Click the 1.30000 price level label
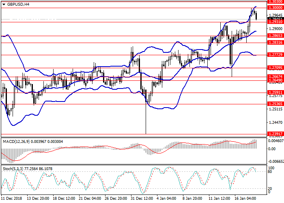 pyautogui.click(x=275, y=8)
